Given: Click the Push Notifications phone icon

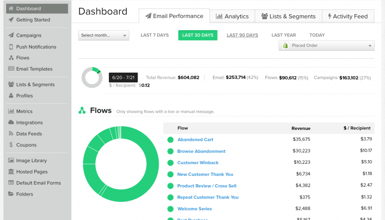Looking at the screenshot, I should (x=11, y=47).
